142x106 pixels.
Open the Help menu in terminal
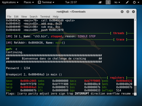click(56, 17)
